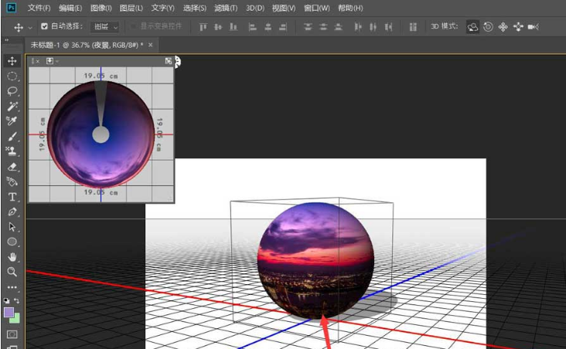Click the 3D rotate object mode icon

[472, 26]
